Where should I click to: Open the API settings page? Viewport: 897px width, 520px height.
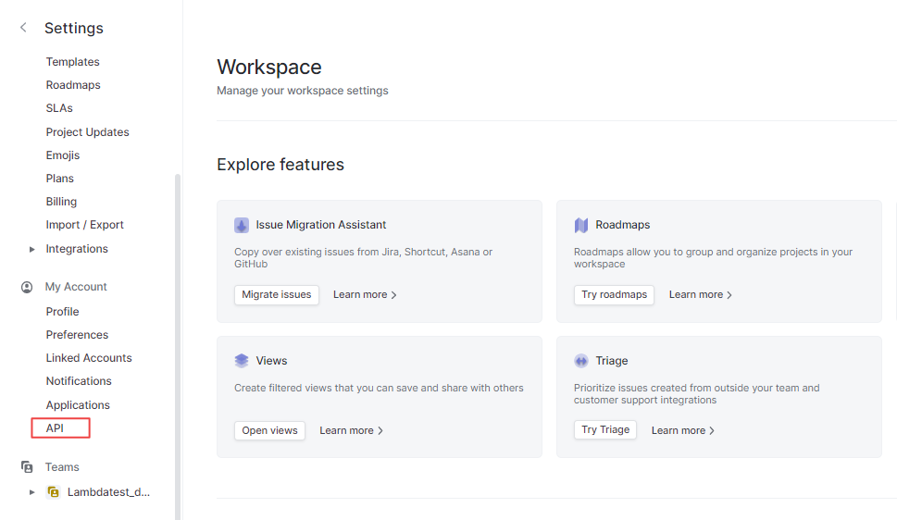click(x=55, y=428)
